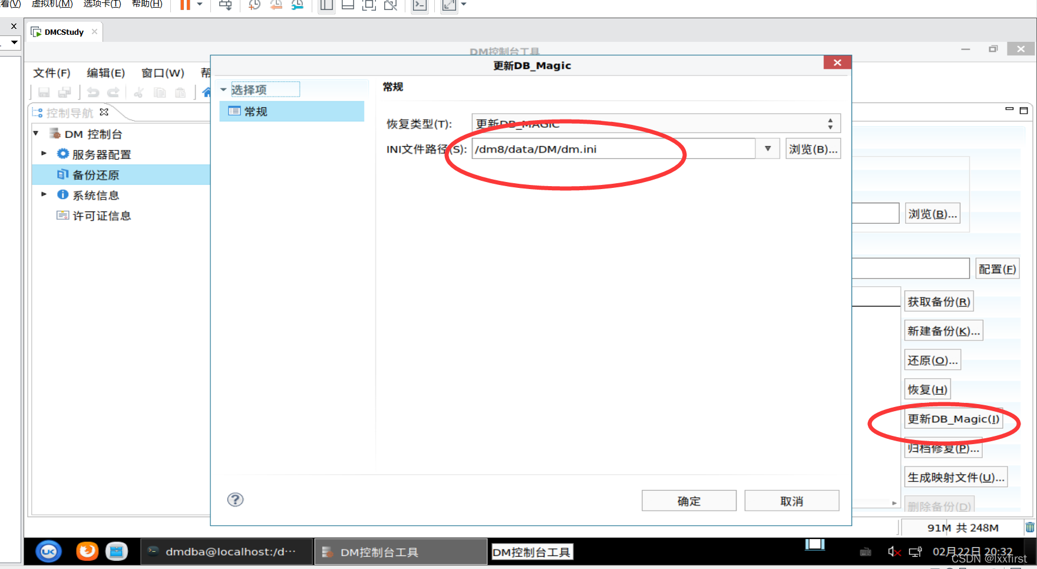Click the Redo icon in DM console toolbar
The height and width of the screenshot is (569, 1037).
coord(113,92)
